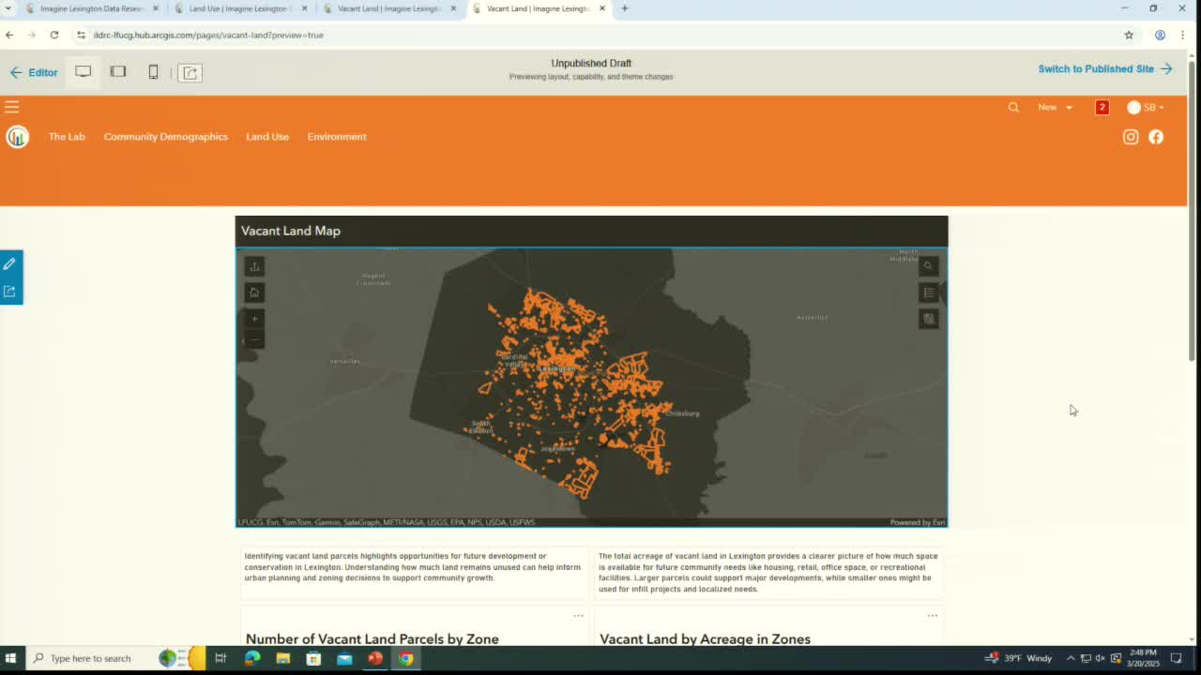Open options menu for Vacant Land by Acreage chart

tap(932, 616)
